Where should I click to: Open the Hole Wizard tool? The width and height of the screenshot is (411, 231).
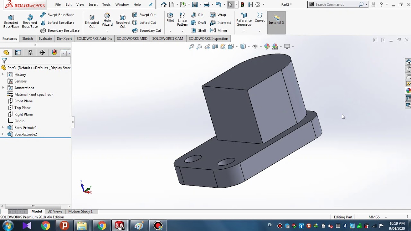coord(107,20)
